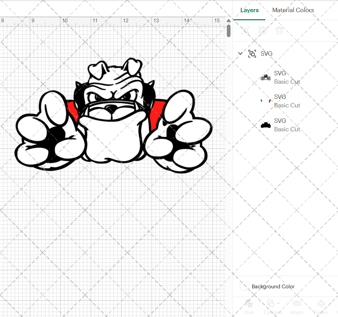338x317 pixels.
Task: Select the SVG group label
Action: pyautogui.click(x=266, y=53)
